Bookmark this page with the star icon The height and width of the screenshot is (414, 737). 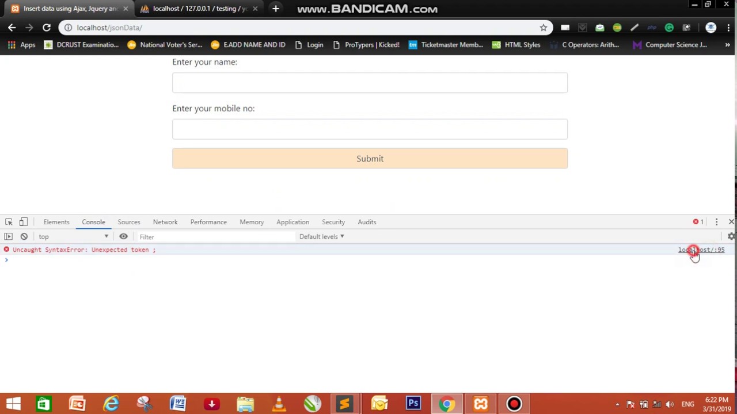(x=544, y=28)
